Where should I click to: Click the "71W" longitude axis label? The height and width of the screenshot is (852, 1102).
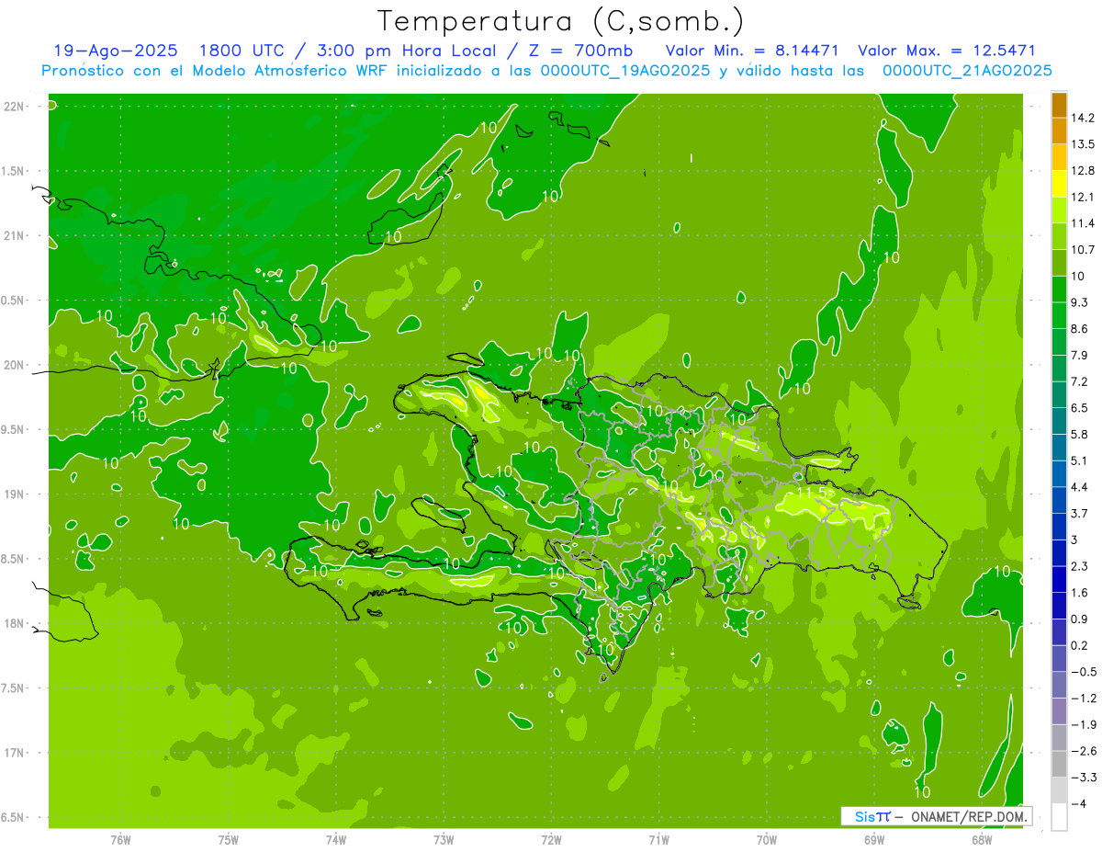point(658,839)
